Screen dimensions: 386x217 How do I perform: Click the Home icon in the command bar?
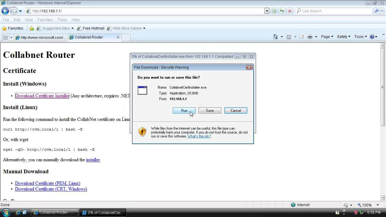pos(276,37)
